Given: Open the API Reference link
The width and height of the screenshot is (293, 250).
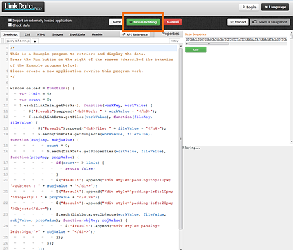Looking at the screenshot, I should (135, 34).
